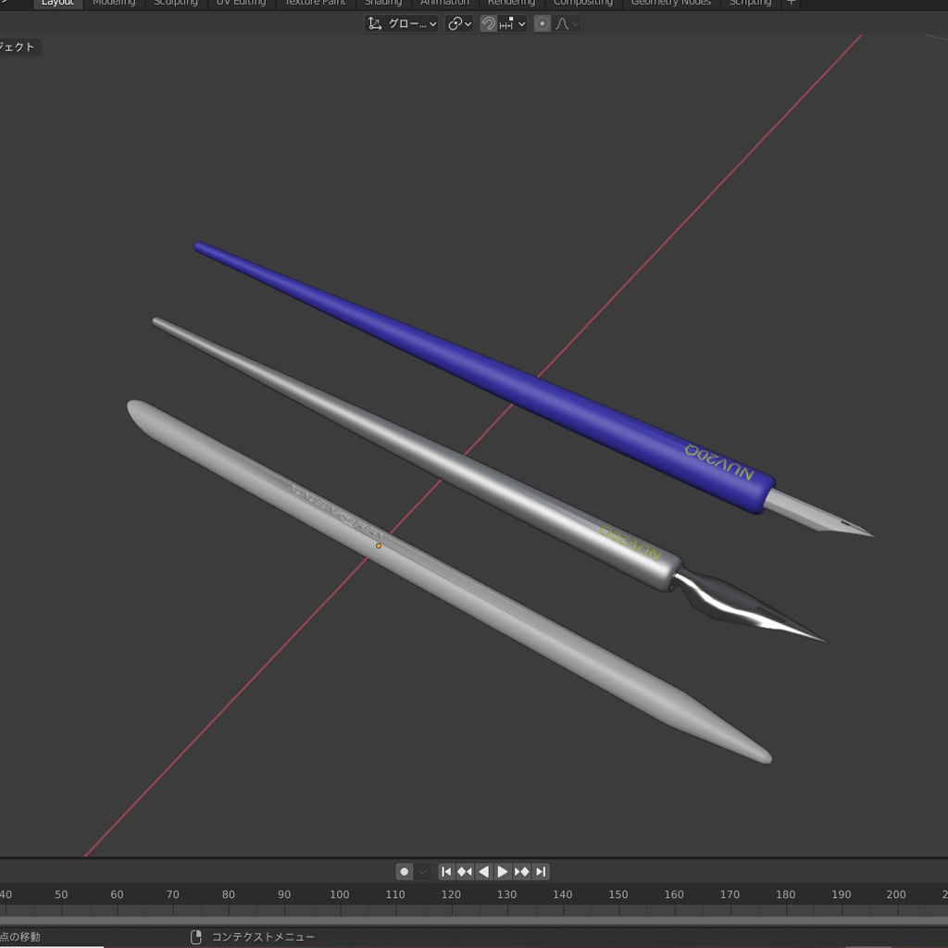Viewport: 948px width, 948px height.
Task: Switch to the UV Editing workspace tab
Action: tap(241, 3)
